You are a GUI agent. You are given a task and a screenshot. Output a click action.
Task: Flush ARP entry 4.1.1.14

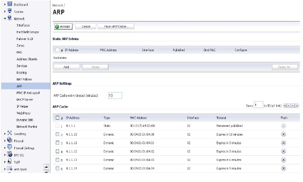(x=283, y=168)
